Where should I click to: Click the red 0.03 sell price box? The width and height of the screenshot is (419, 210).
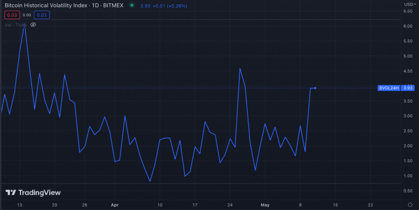coord(12,15)
